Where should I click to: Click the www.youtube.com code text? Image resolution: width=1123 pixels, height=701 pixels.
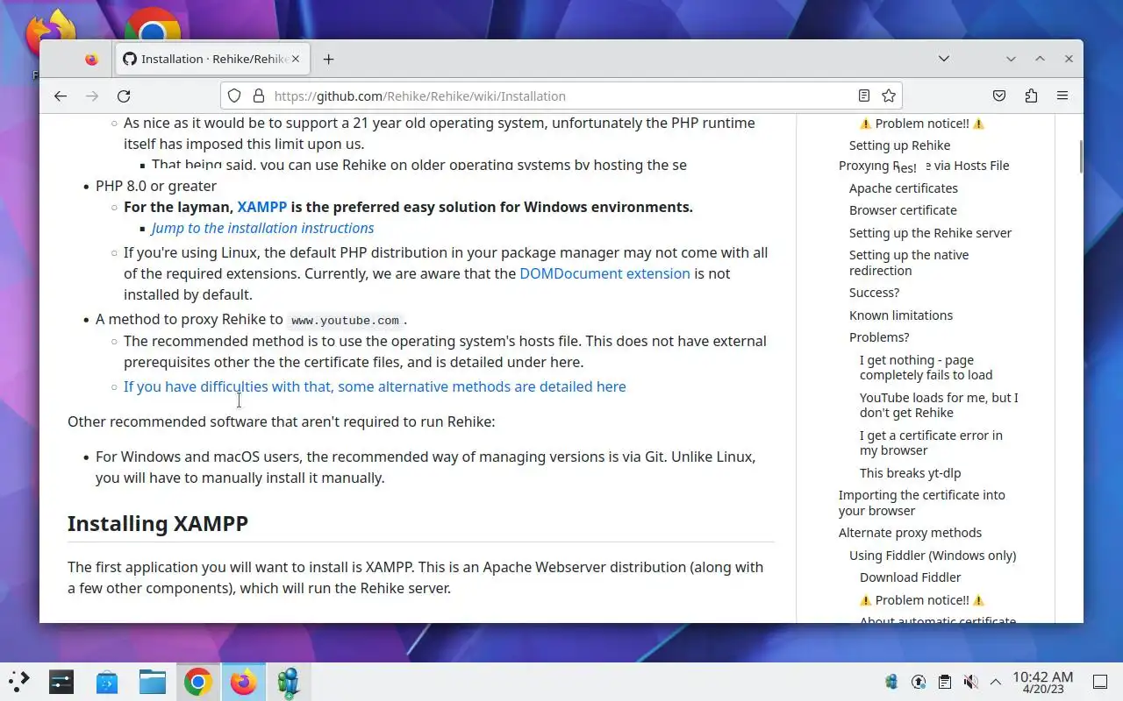[345, 321]
